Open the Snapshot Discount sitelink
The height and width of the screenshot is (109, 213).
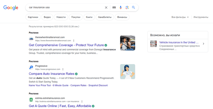(x=98, y=85)
